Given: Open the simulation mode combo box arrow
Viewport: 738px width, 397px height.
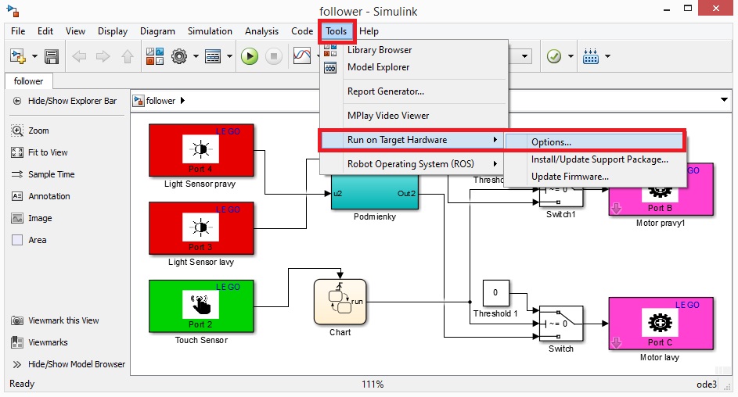Looking at the screenshot, I should pyautogui.click(x=524, y=57).
